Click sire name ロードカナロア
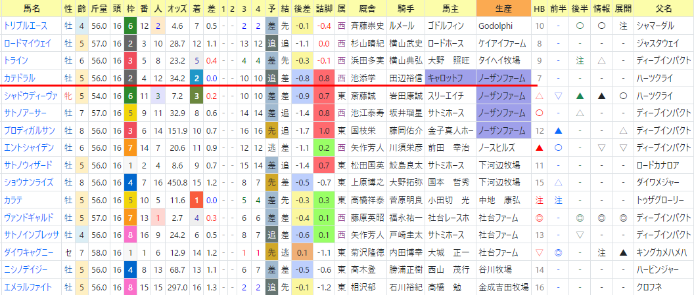This screenshot has height=295, width=694. [x=658, y=165]
